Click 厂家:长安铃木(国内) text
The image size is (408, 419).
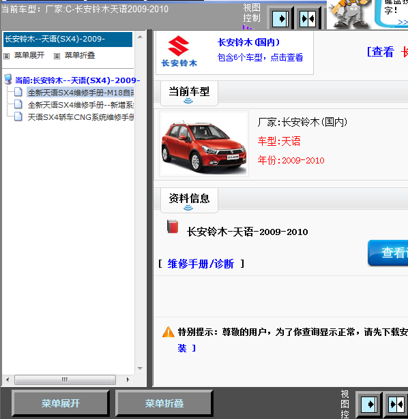point(302,122)
